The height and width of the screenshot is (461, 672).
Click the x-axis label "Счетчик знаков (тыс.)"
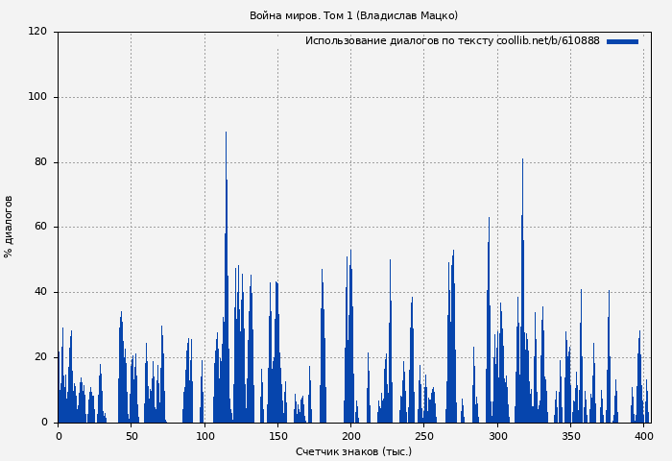(x=353, y=451)
